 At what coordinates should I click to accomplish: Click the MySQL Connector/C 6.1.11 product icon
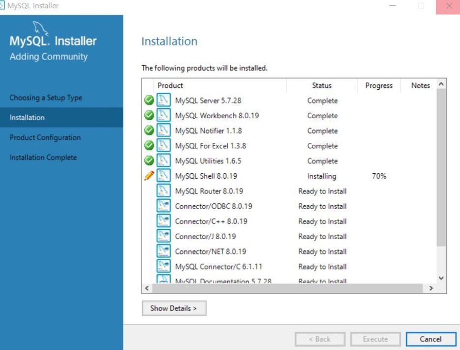163,266
